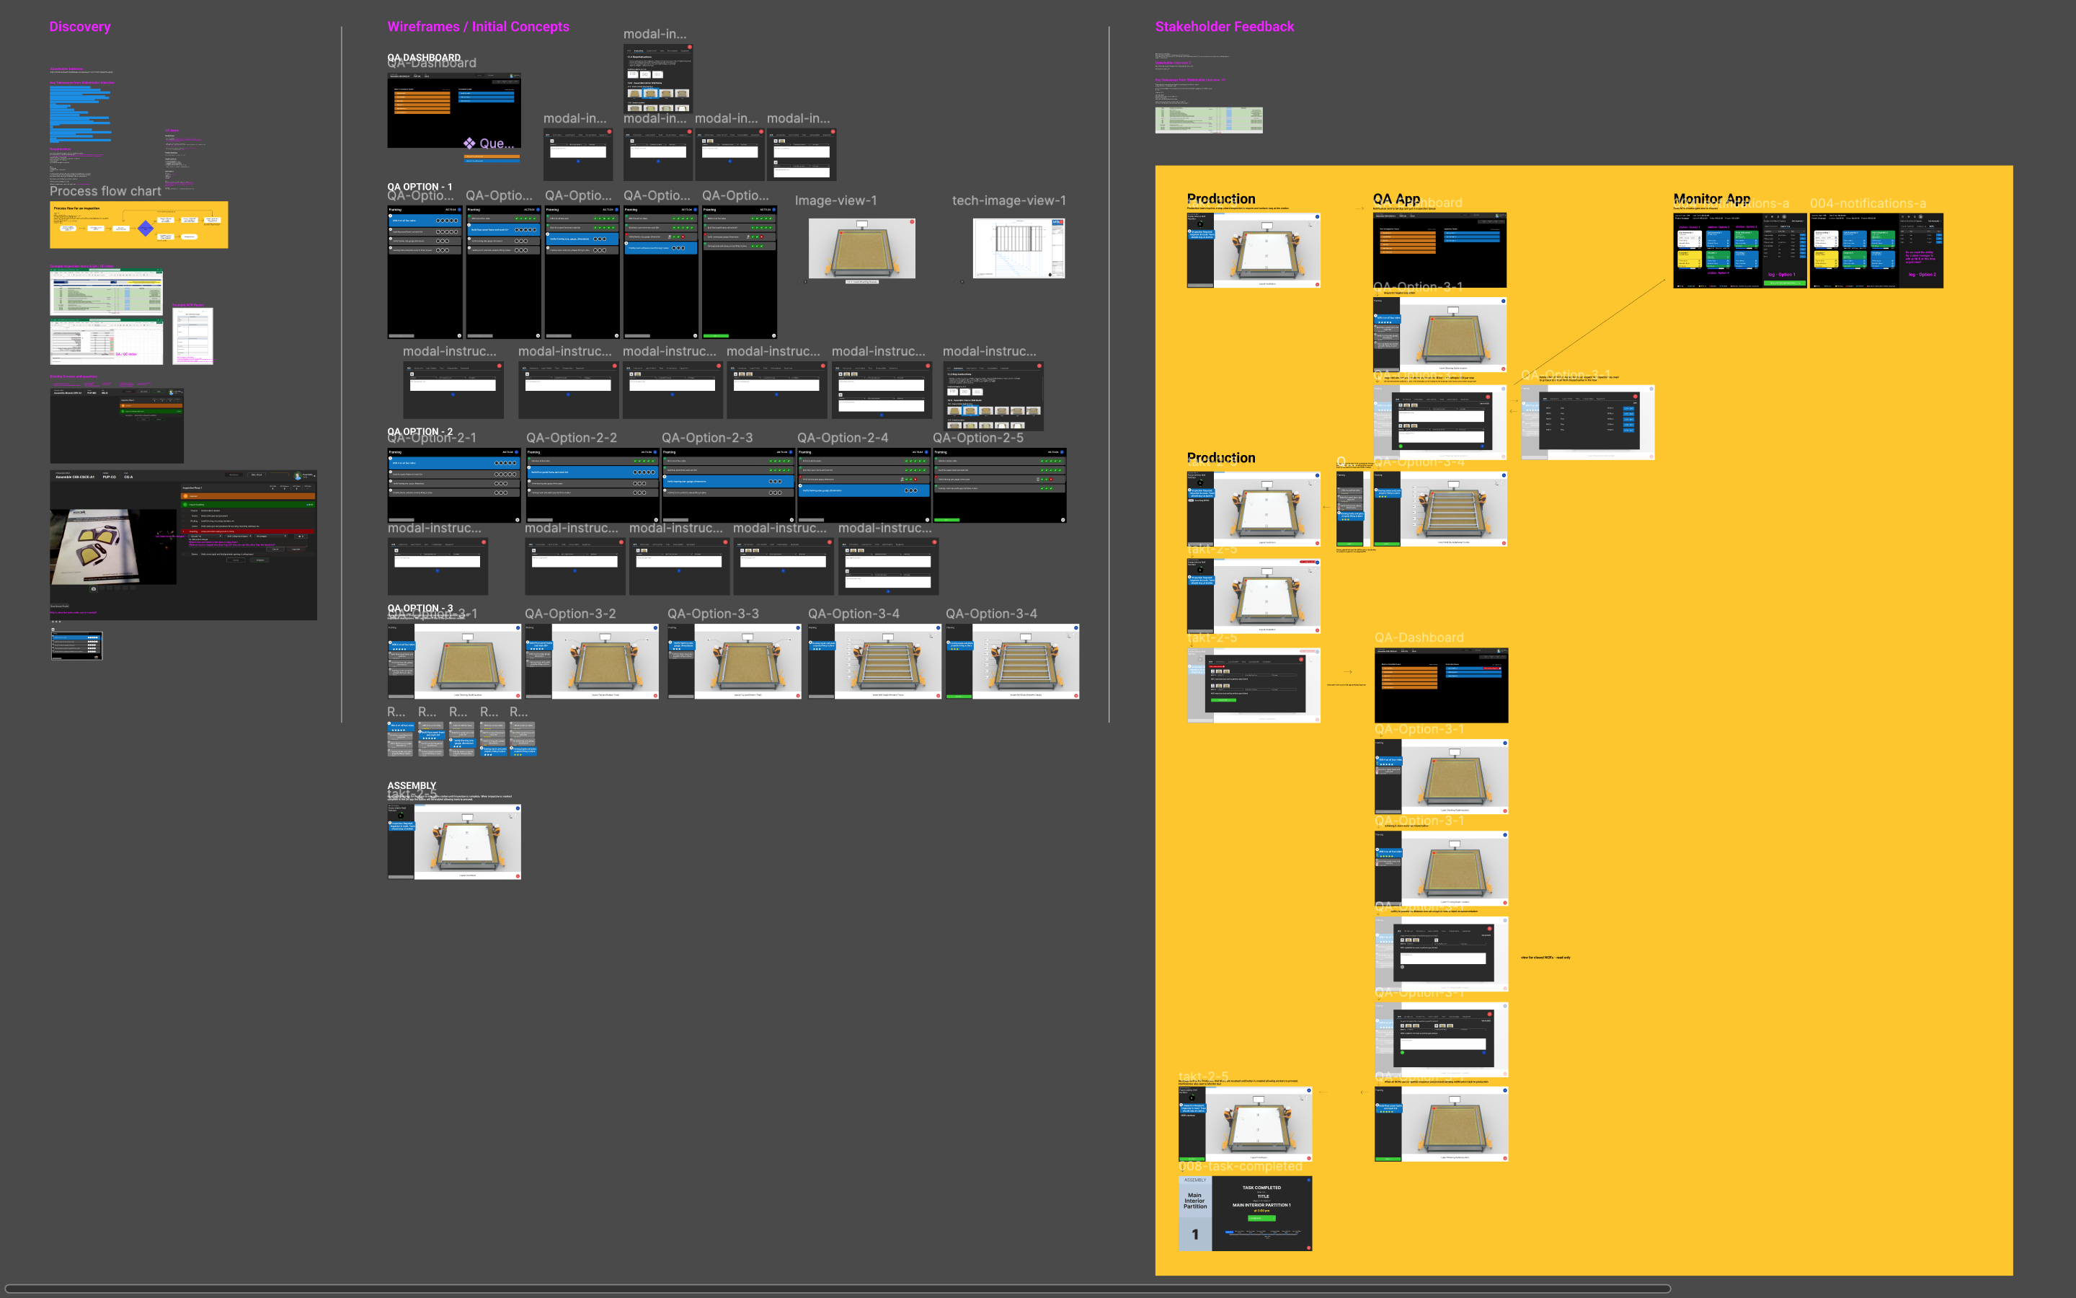This screenshot has height=1298, width=2076.
Task: Click red close dot on tech-image-view-1 frame
Action: coord(1062,222)
